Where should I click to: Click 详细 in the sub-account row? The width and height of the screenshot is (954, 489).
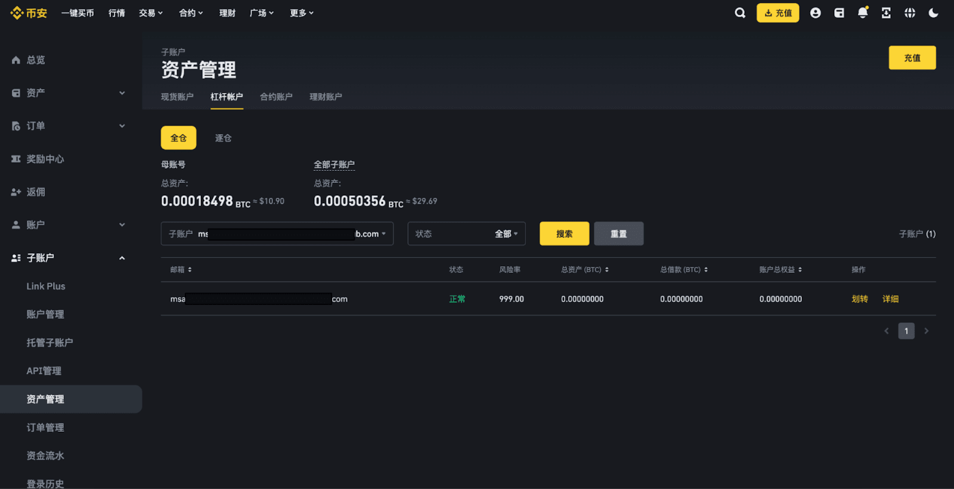click(x=891, y=299)
